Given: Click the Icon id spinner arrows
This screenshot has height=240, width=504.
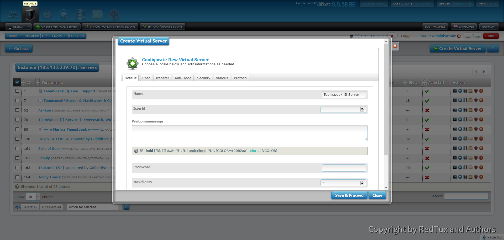Looking at the screenshot, I should tap(362, 109).
